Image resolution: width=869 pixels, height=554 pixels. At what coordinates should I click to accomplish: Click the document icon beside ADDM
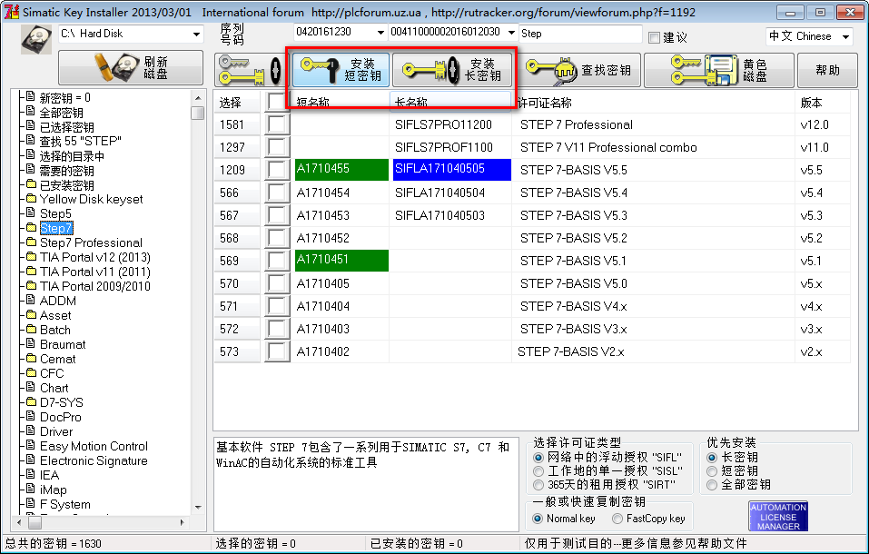click(31, 300)
